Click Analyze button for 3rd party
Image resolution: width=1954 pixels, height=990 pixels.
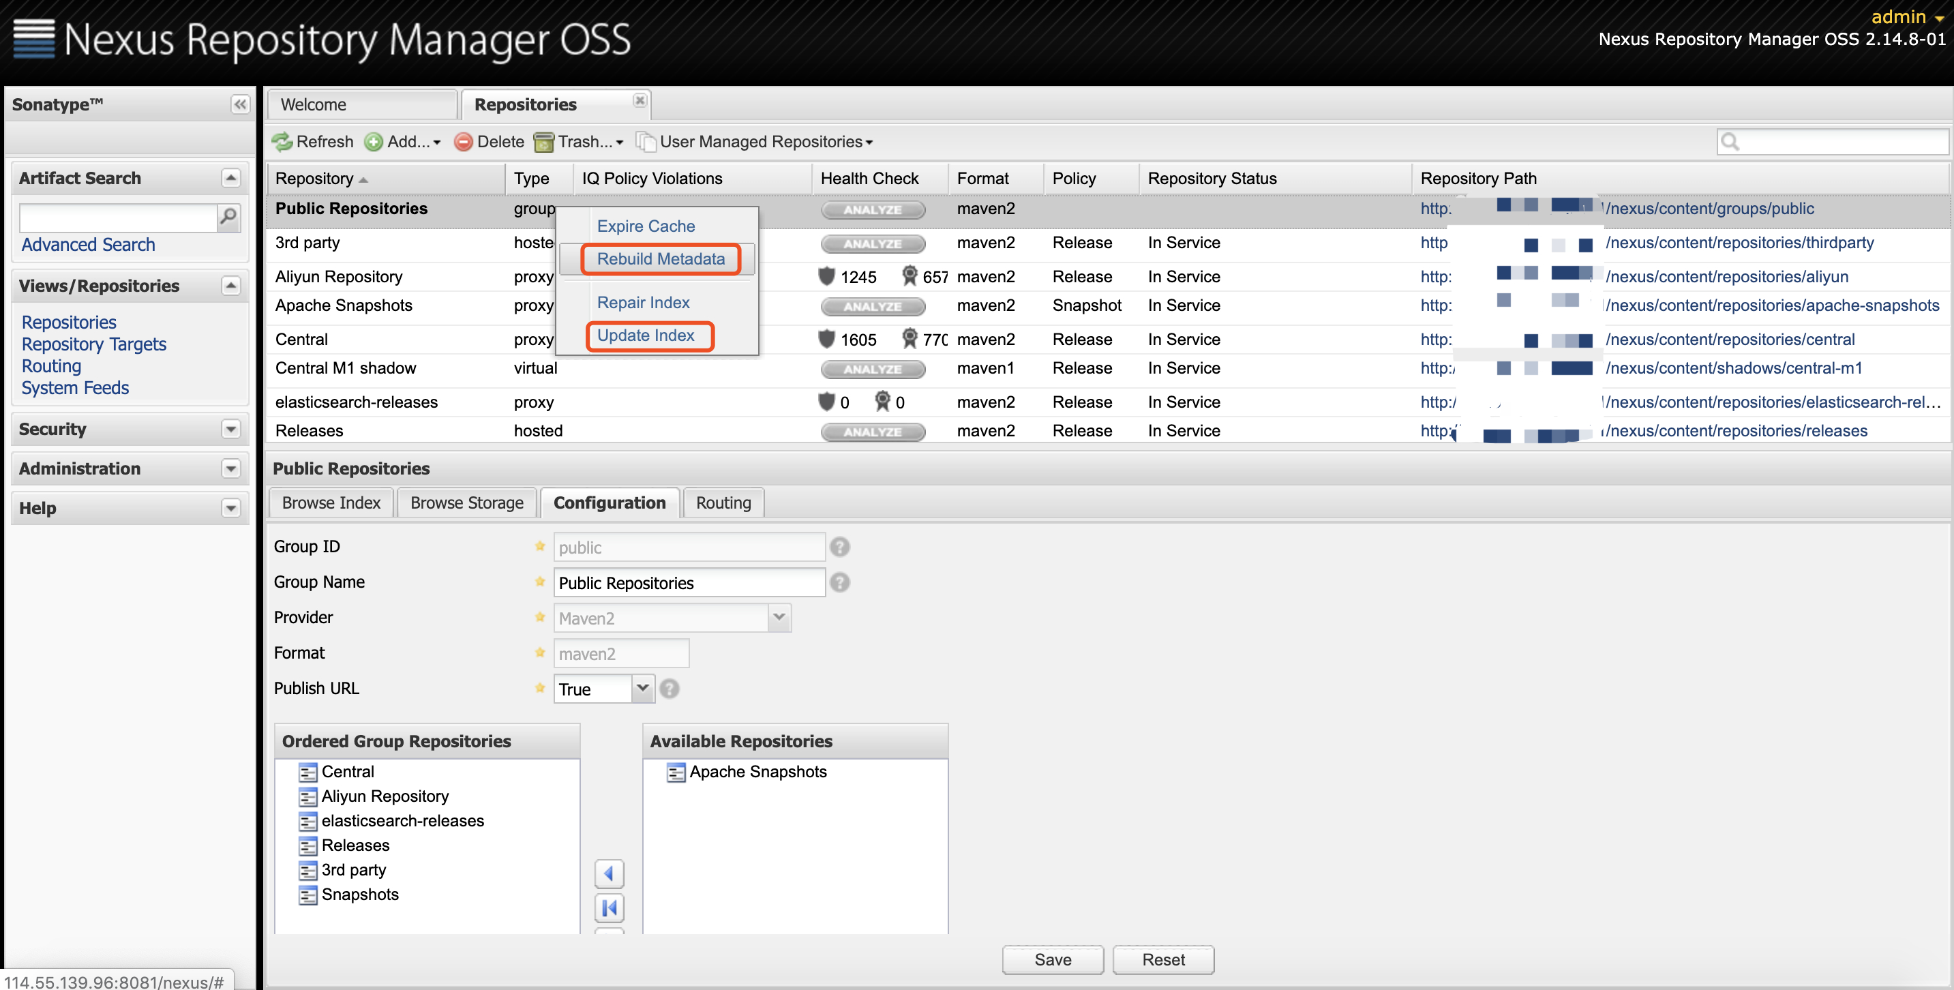click(x=873, y=243)
